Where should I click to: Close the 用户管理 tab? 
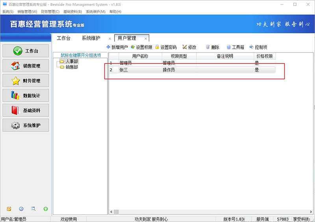146,39
